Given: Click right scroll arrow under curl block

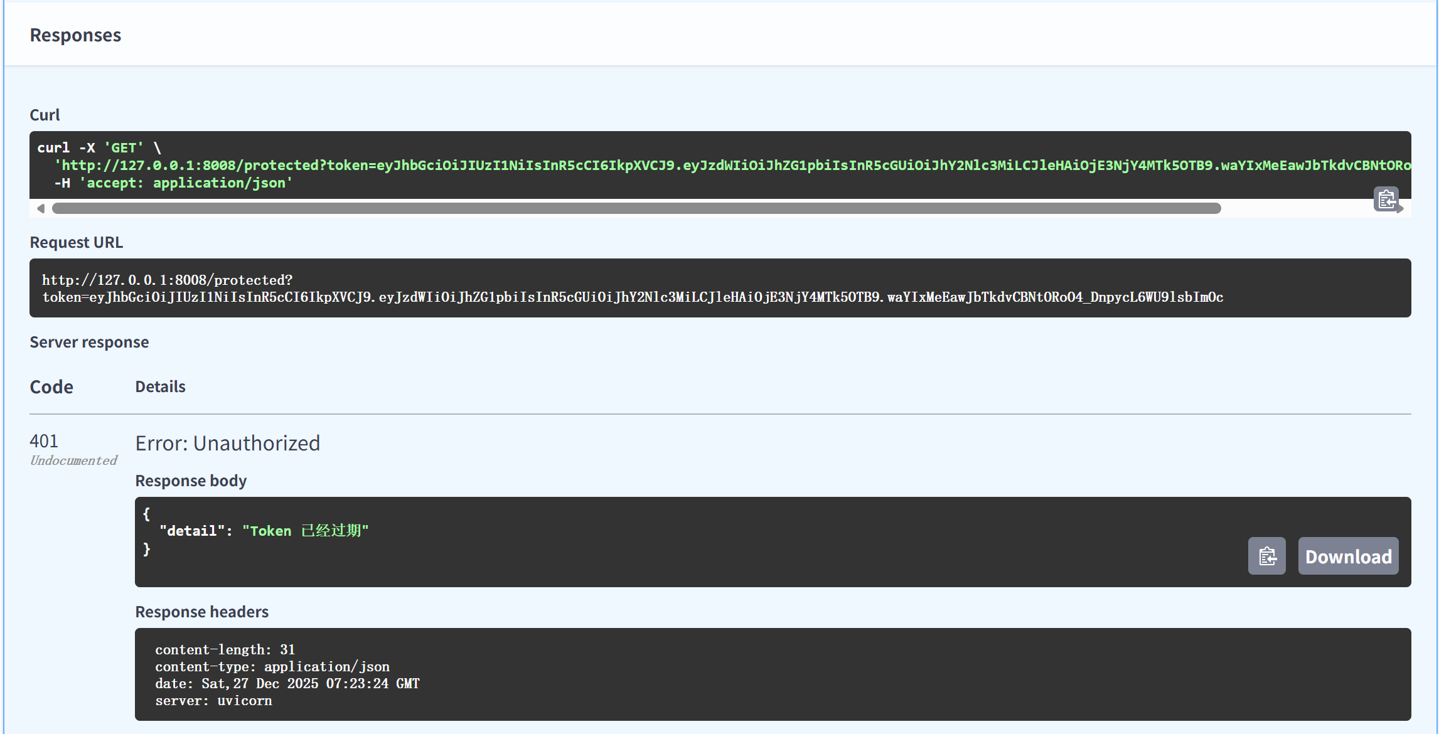Looking at the screenshot, I should [1401, 210].
